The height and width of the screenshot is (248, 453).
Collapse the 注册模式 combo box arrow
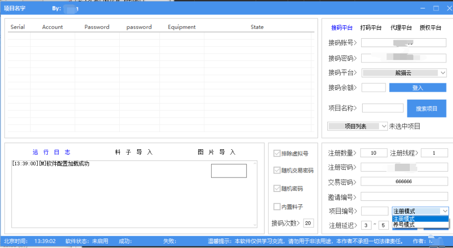point(445,211)
